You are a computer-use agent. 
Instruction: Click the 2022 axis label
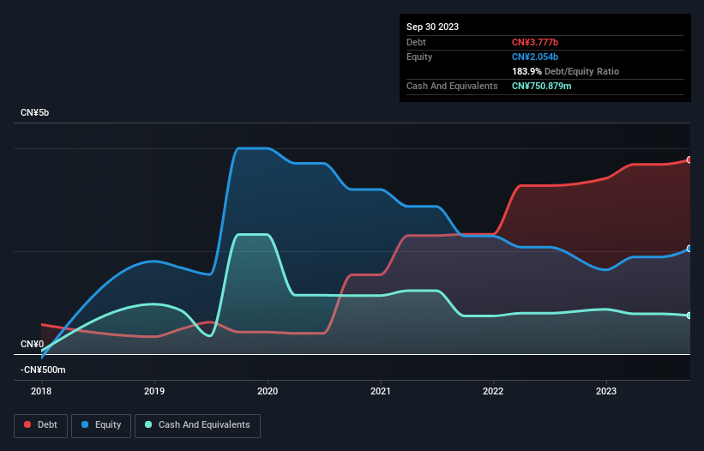click(x=493, y=391)
